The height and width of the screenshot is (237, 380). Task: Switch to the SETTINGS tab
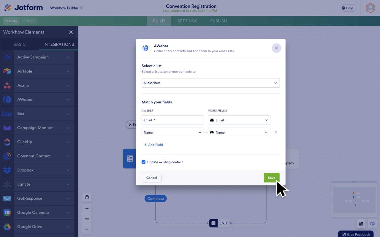(187, 21)
